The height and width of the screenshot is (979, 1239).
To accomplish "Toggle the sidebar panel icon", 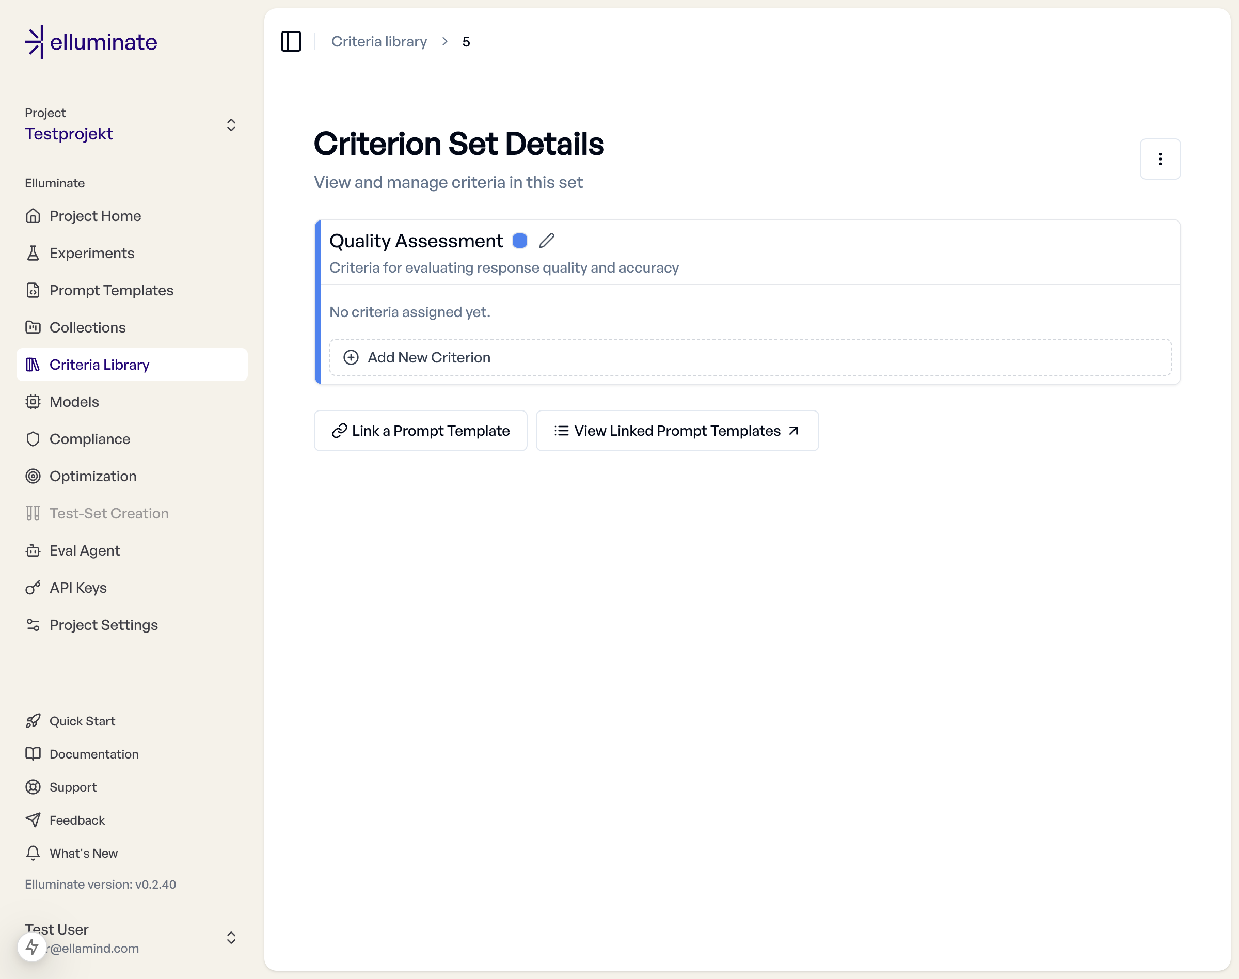I will pyautogui.click(x=291, y=41).
